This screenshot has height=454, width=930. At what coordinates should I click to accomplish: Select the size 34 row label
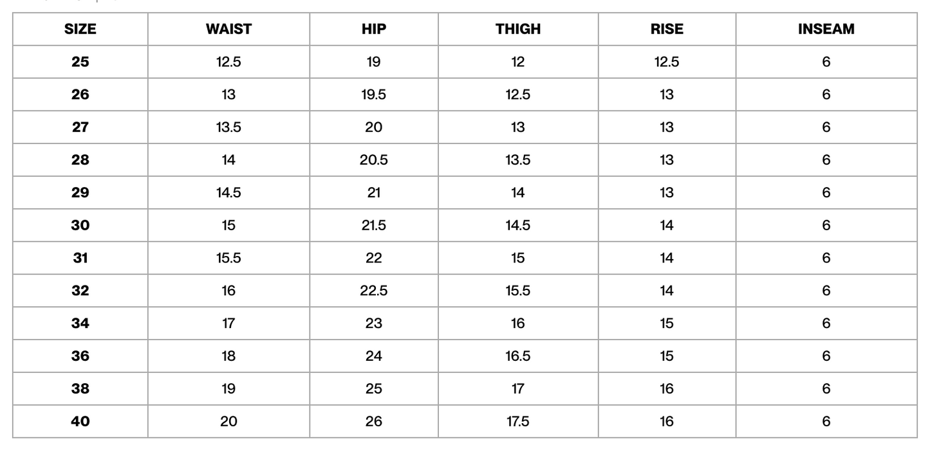point(80,323)
